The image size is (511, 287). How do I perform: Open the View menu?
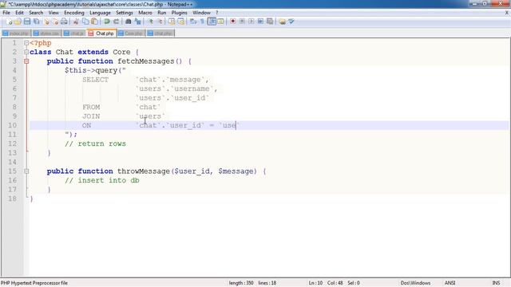pos(53,13)
